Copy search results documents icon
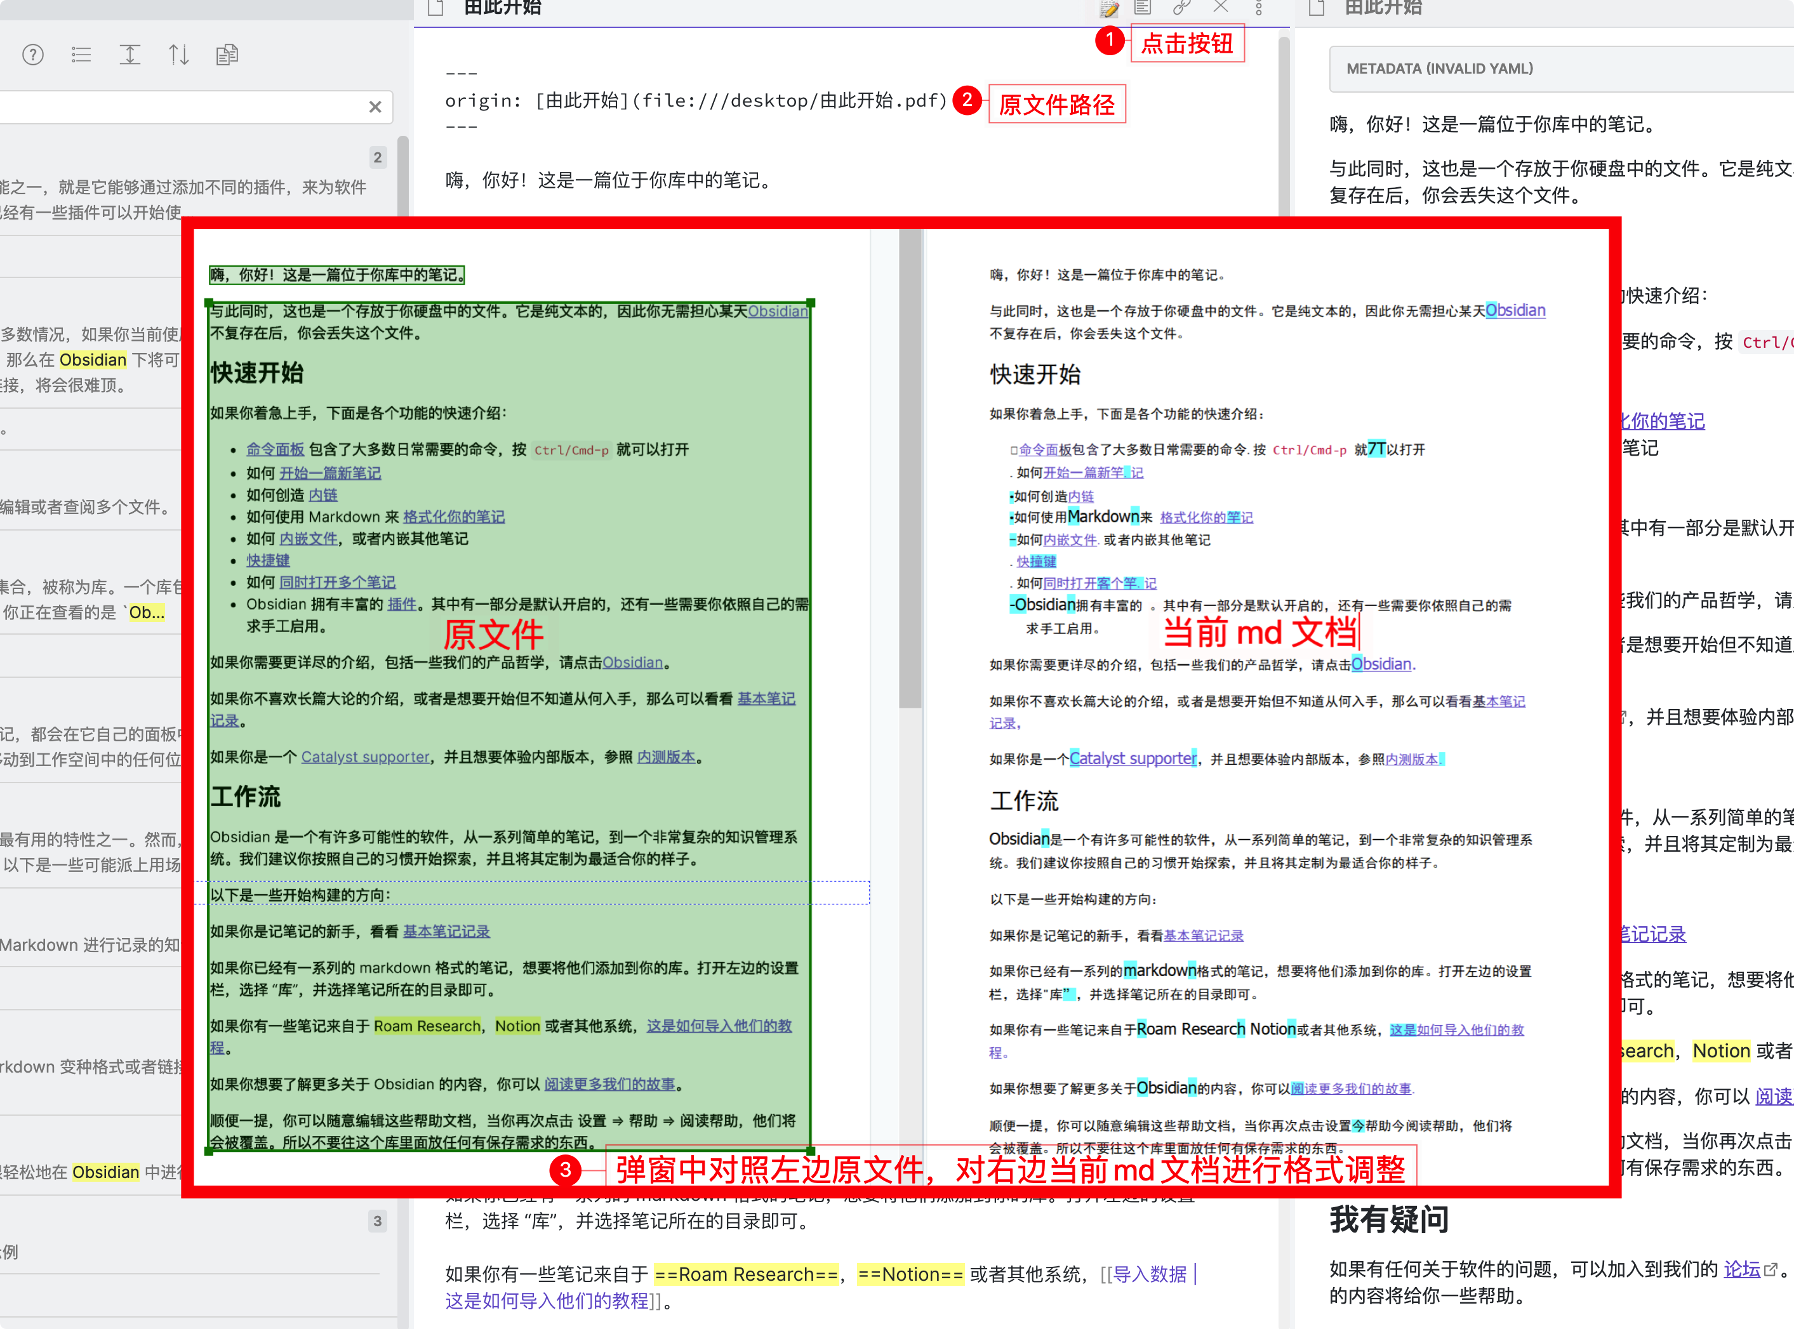This screenshot has height=1329, width=1794. click(227, 55)
